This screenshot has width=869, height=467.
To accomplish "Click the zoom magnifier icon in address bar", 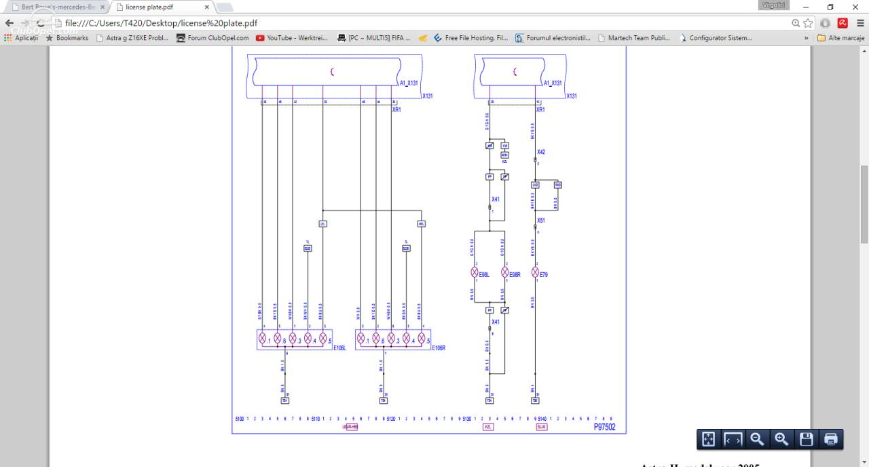I will [x=796, y=23].
